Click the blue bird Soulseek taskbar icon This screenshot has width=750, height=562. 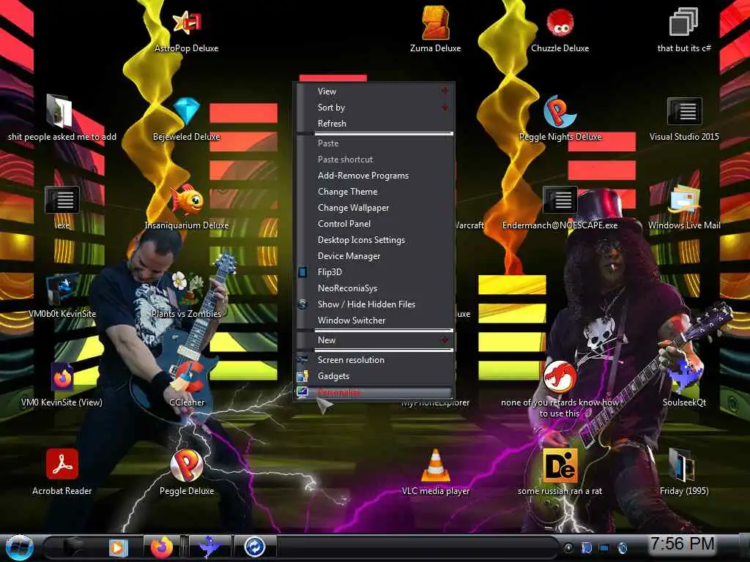coord(210,547)
